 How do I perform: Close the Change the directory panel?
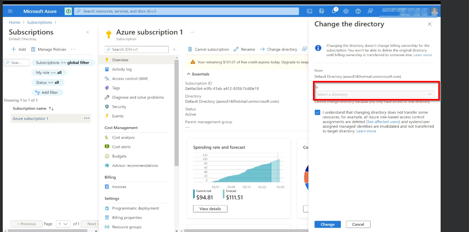430,24
